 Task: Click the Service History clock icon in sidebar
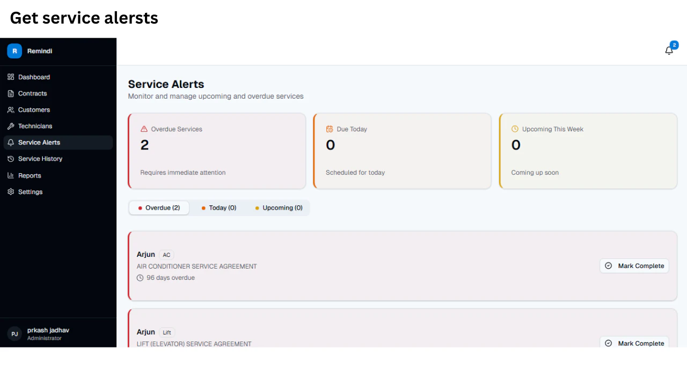pyautogui.click(x=11, y=159)
